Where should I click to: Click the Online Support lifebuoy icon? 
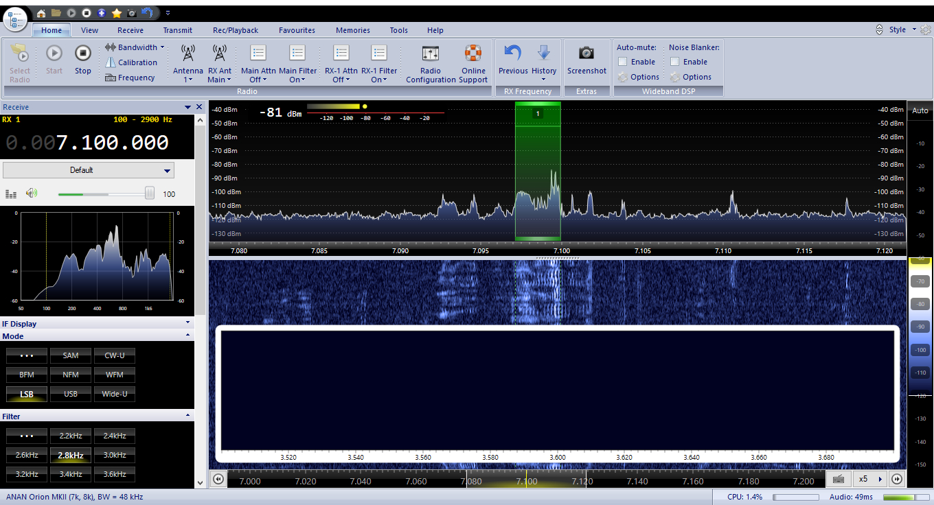(473, 54)
